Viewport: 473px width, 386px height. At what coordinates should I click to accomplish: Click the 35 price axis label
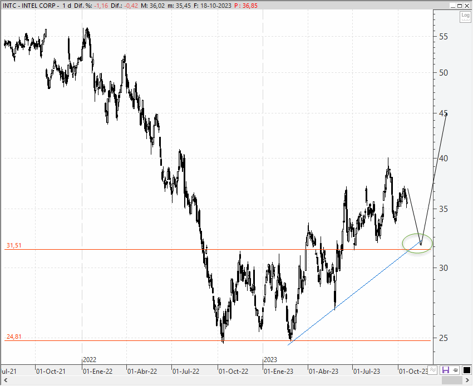tap(444, 209)
